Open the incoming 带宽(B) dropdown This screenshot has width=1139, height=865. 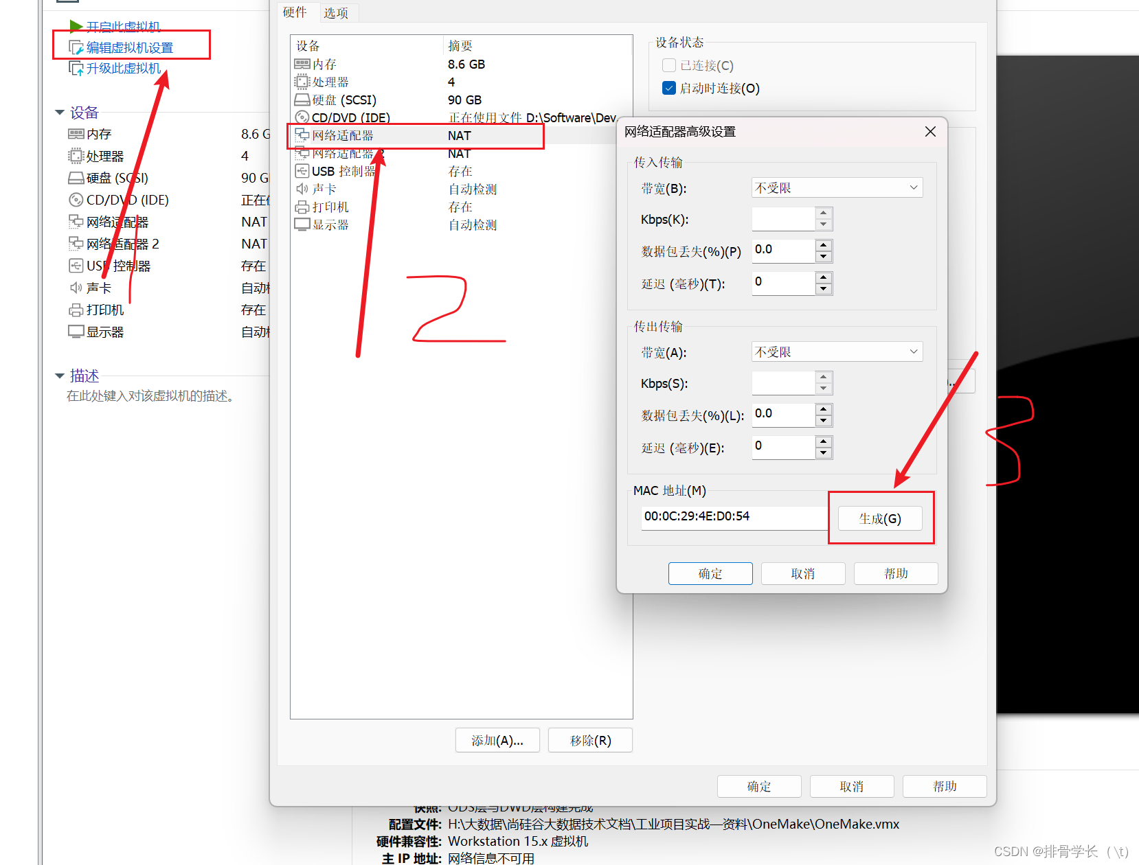(x=837, y=187)
